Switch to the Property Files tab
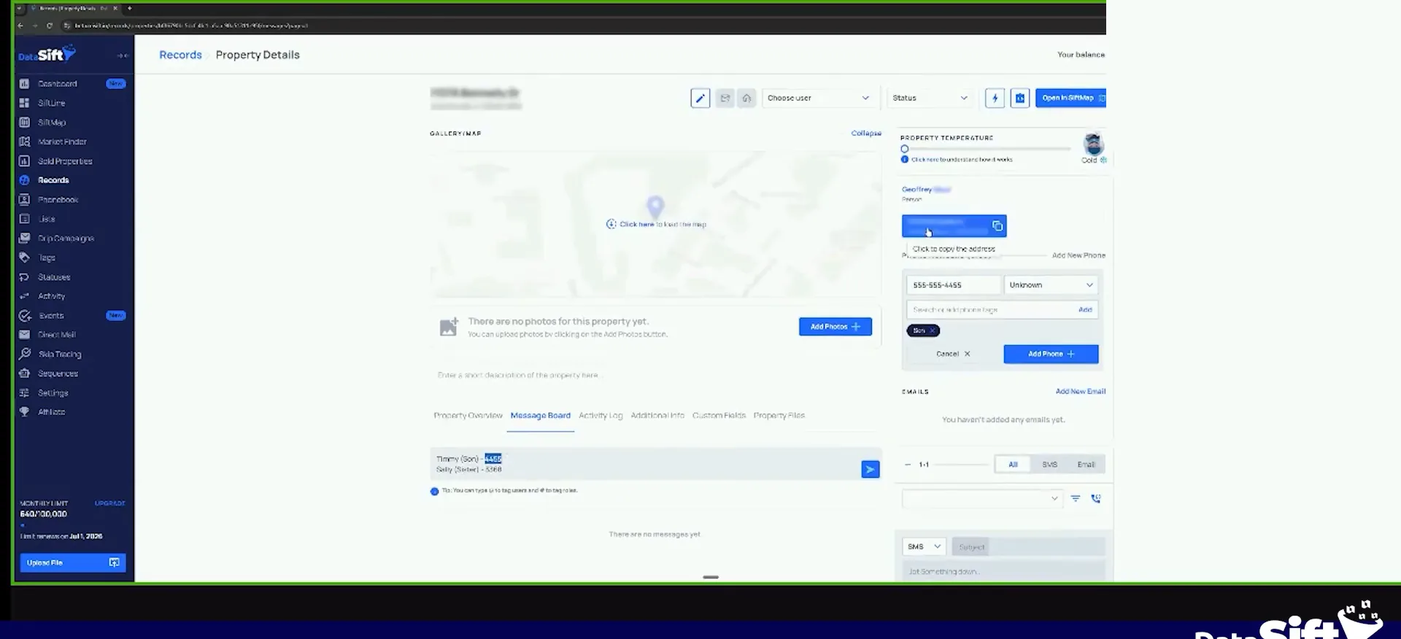This screenshot has height=639, width=1401. (779, 416)
